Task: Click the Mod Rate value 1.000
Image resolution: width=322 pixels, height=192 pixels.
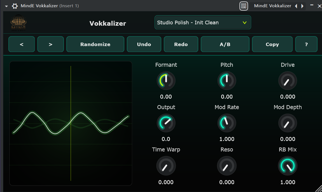Action: [x=227, y=139]
